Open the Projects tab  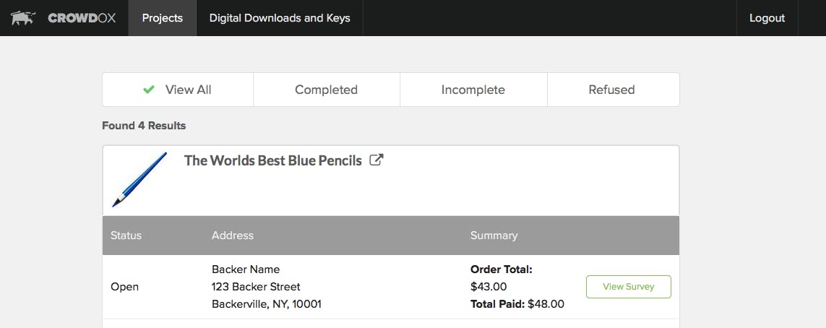pyautogui.click(x=163, y=18)
